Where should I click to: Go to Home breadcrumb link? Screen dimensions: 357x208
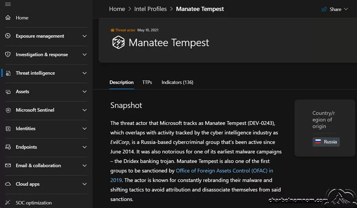[117, 9]
